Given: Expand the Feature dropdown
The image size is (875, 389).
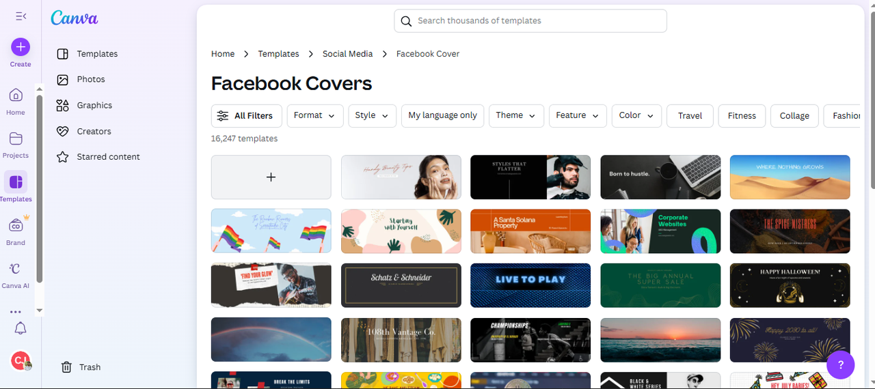Looking at the screenshot, I should (578, 116).
